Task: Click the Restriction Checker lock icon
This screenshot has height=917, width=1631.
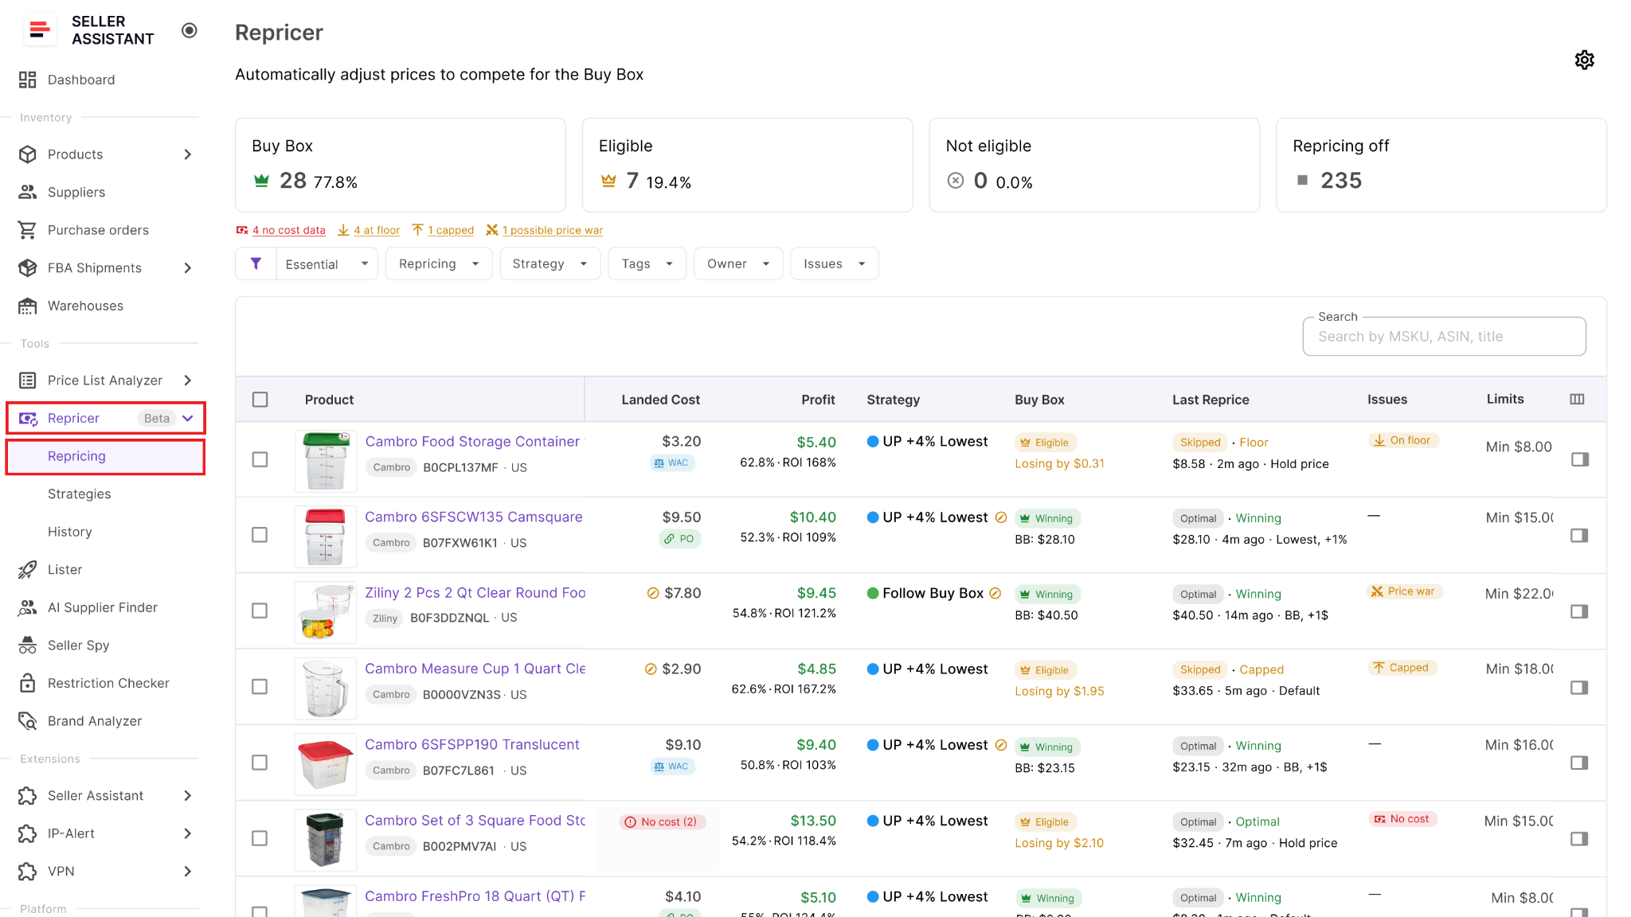Action: (x=28, y=683)
